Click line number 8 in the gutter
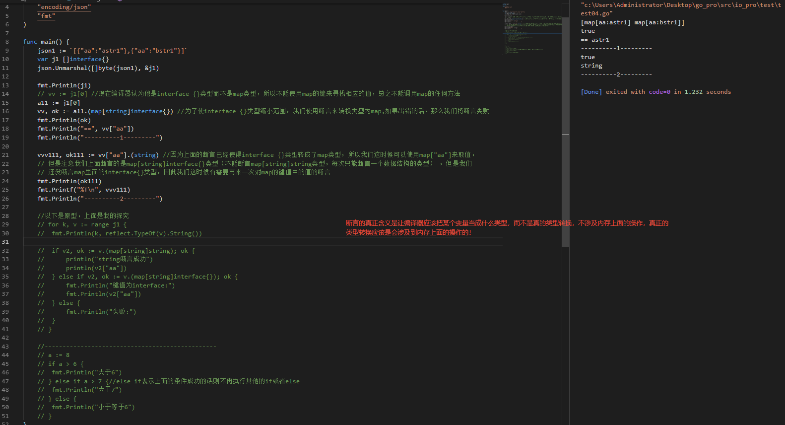 pyautogui.click(x=7, y=42)
